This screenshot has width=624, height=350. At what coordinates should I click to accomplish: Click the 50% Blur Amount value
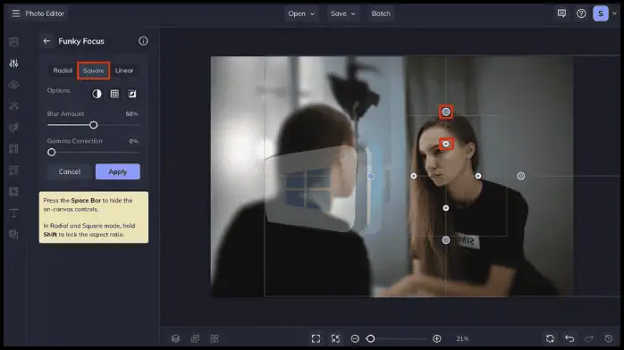coord(131,114)
